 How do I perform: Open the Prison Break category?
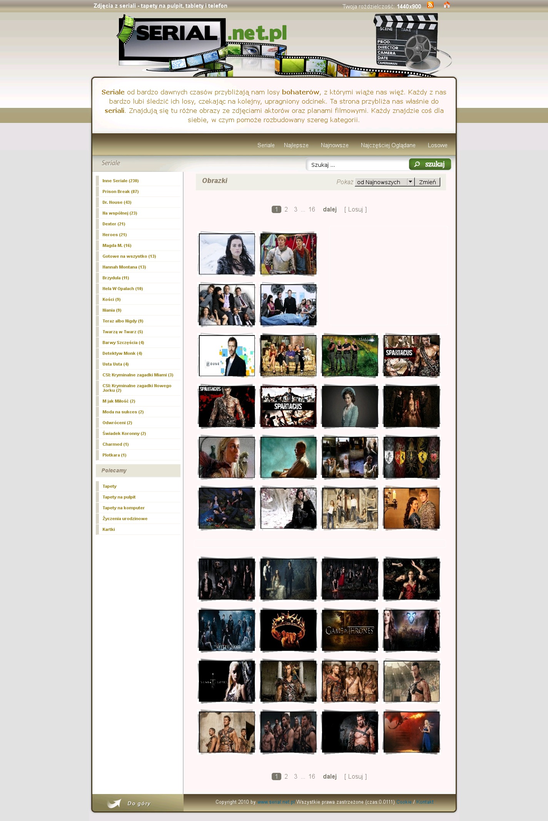tap(120, 191)
